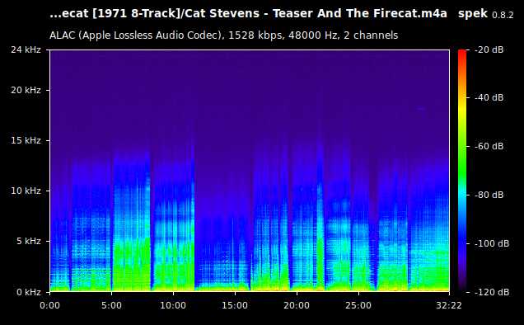This screenshot has width=524, height=325.
Task: Click the 10 kHz frequency label
Action: pos(26,191)
